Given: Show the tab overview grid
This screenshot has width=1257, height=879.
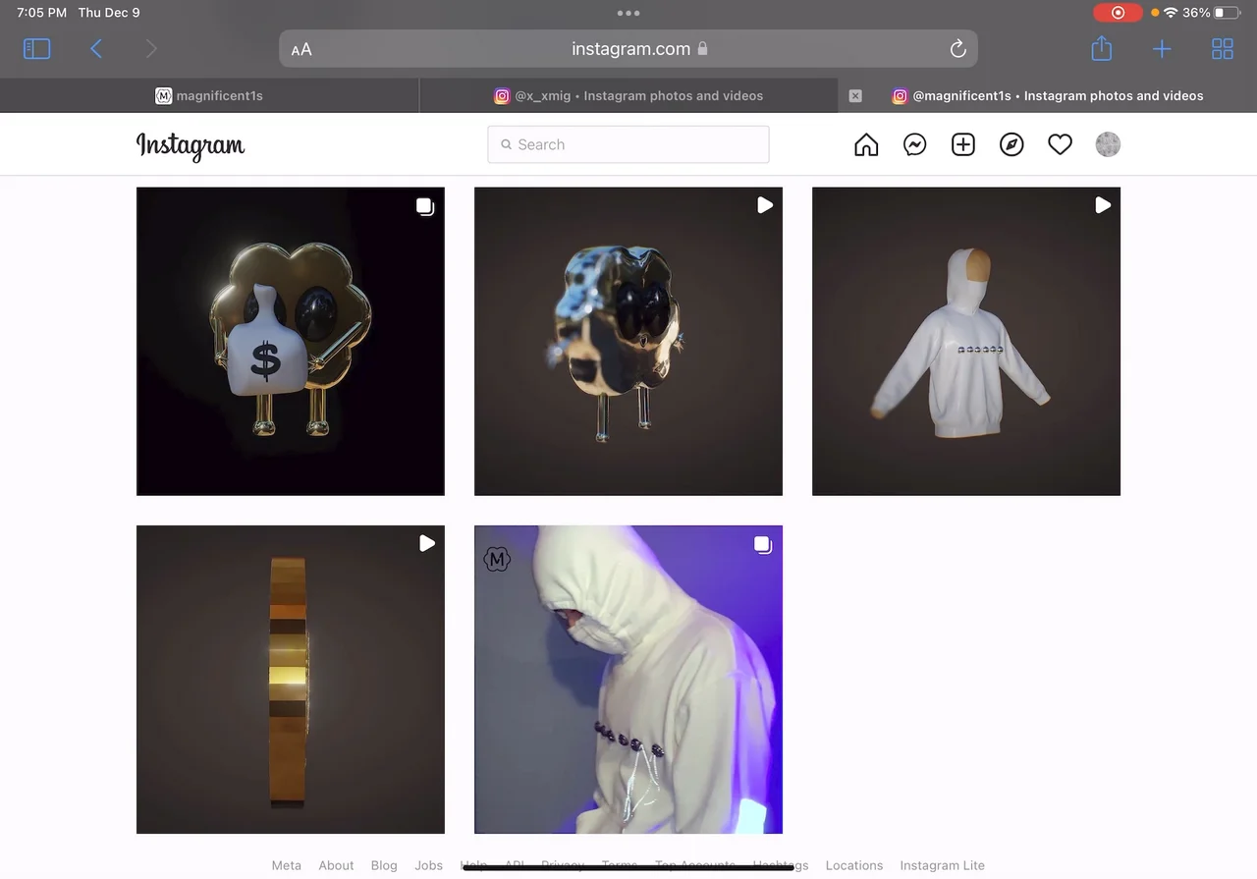Looking at the screenshot, I should [x=1223, y=49].
